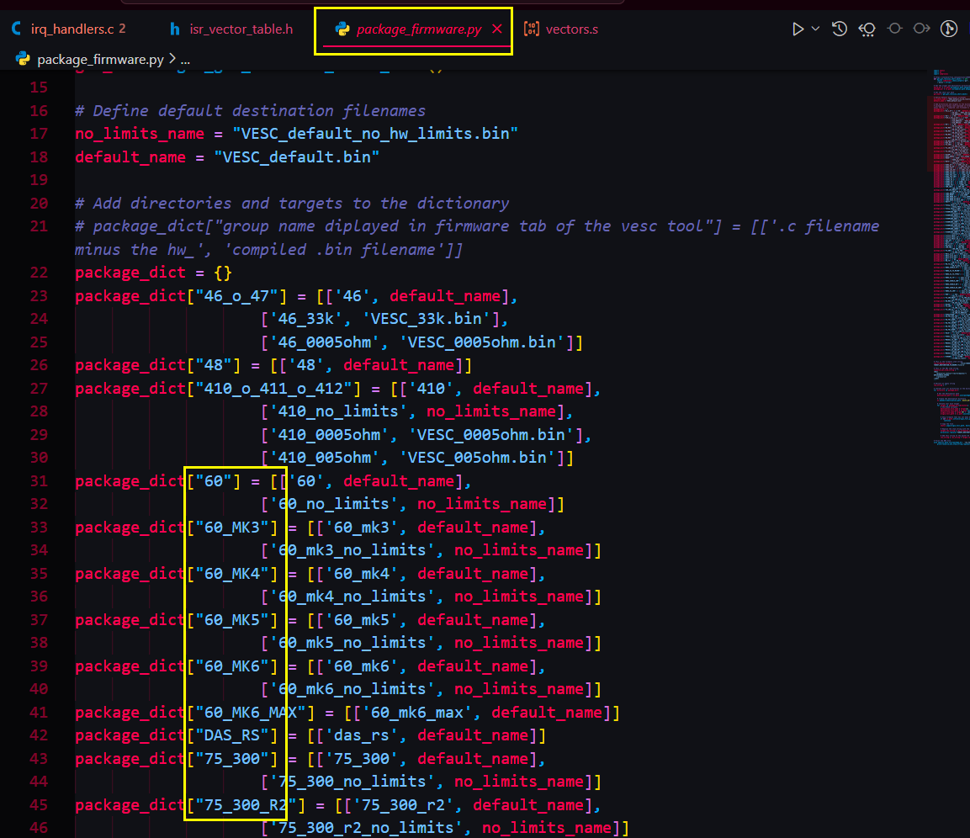970x838 pixels.
Task: Click the "60_MK6_MAX" dictionary key
Action: [247, 713]
